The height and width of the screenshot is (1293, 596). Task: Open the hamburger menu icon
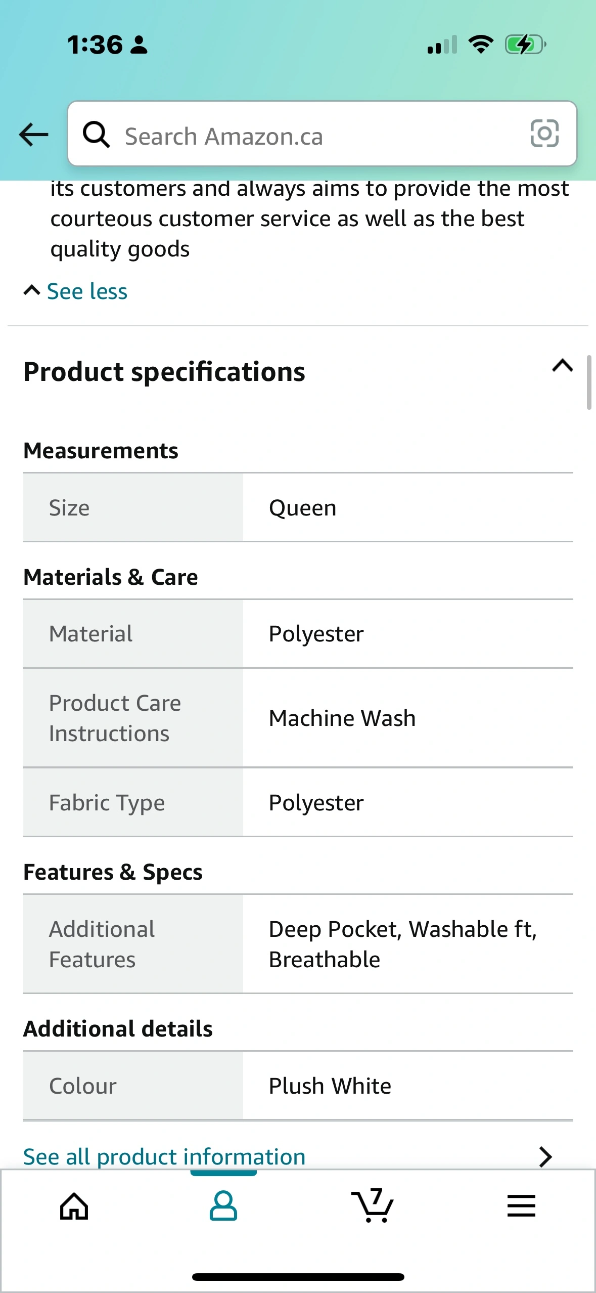click(521, 1206)
